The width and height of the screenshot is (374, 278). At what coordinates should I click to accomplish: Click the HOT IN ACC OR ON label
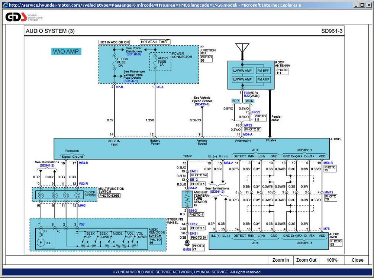click(114, 42)
